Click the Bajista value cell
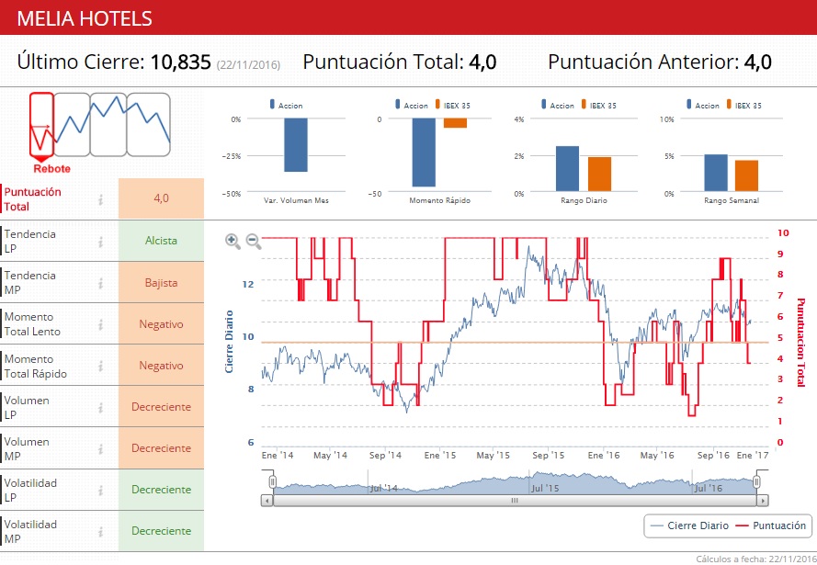The image size is (817, 565). click(x=161, y=282)
